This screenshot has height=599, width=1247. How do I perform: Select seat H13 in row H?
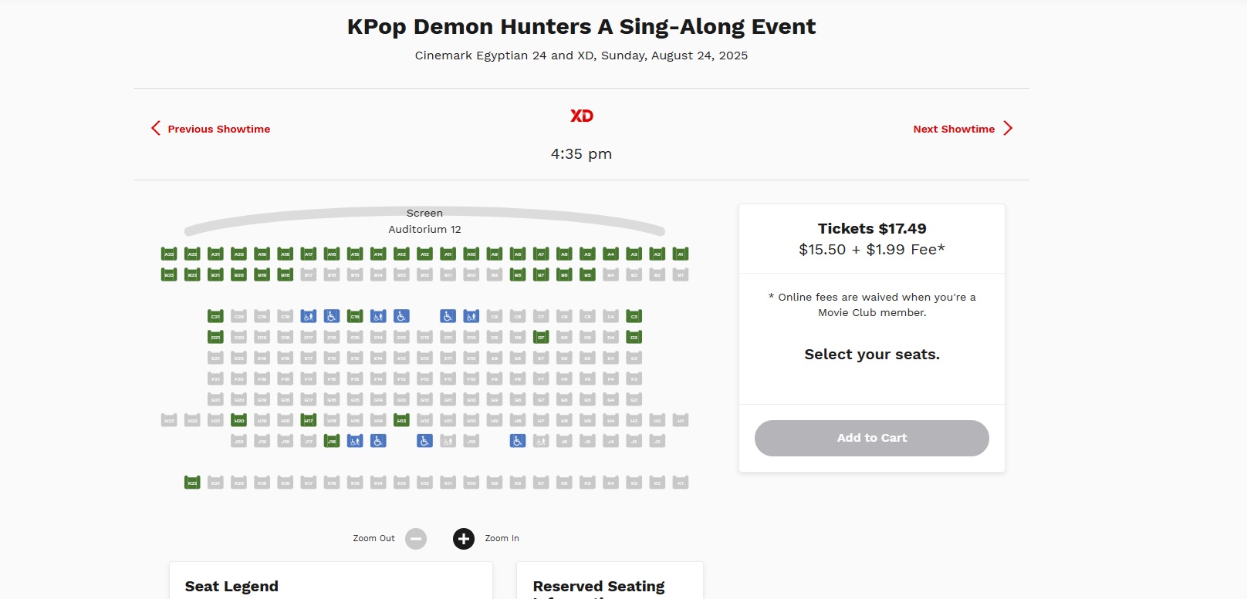[x=401, y=420]
